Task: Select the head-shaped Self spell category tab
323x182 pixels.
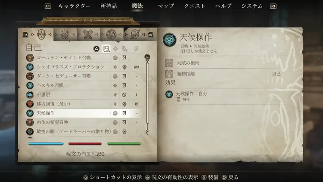Action: [41, 35]
